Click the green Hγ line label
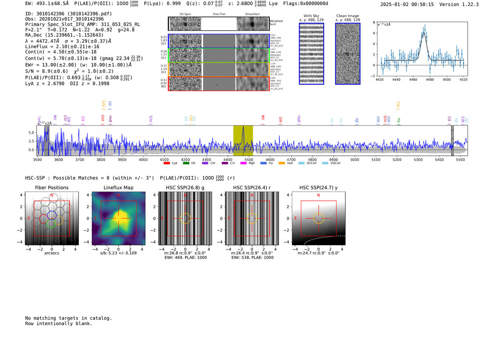504x343 pixels. point(399,121)
